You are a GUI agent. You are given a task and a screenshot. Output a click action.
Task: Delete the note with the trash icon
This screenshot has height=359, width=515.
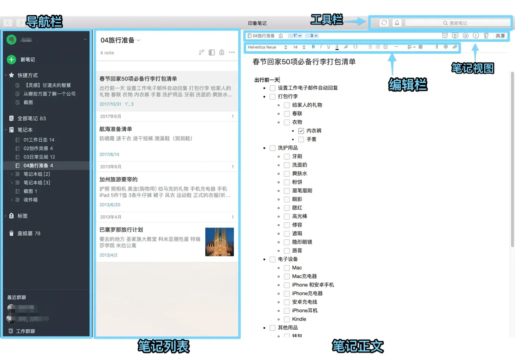(486, 36)
